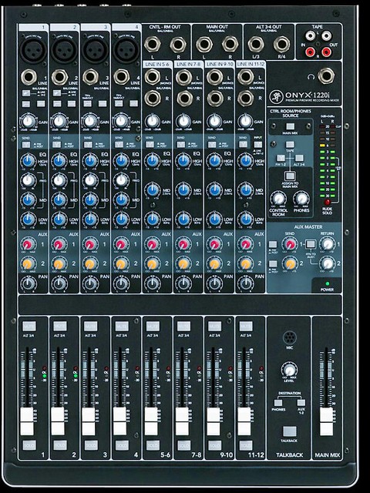Select Alt 3-4 as control room source
The image size is (370, 493).
tap(299, 158)
